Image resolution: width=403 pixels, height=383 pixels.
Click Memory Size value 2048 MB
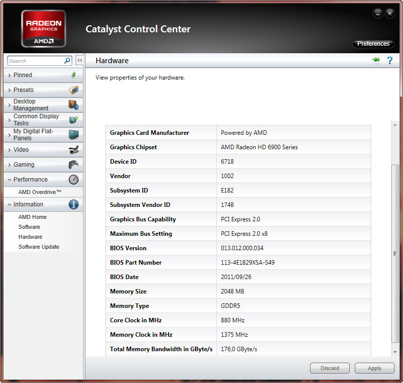coord(232,291)
